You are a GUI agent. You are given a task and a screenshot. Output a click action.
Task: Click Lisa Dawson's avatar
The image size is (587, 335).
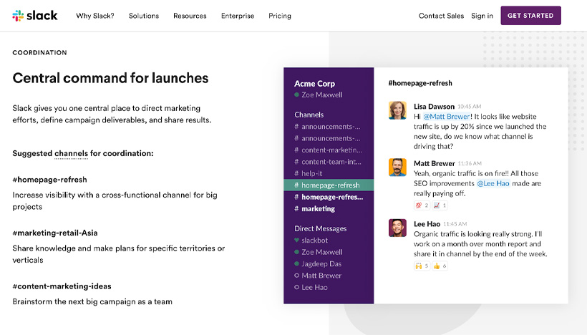tap(397, 110)
